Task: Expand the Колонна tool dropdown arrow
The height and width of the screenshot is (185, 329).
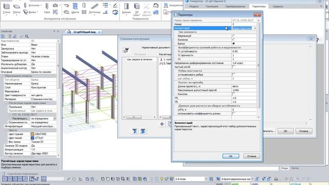Action: pyautogui.click(x=41, y=5)
